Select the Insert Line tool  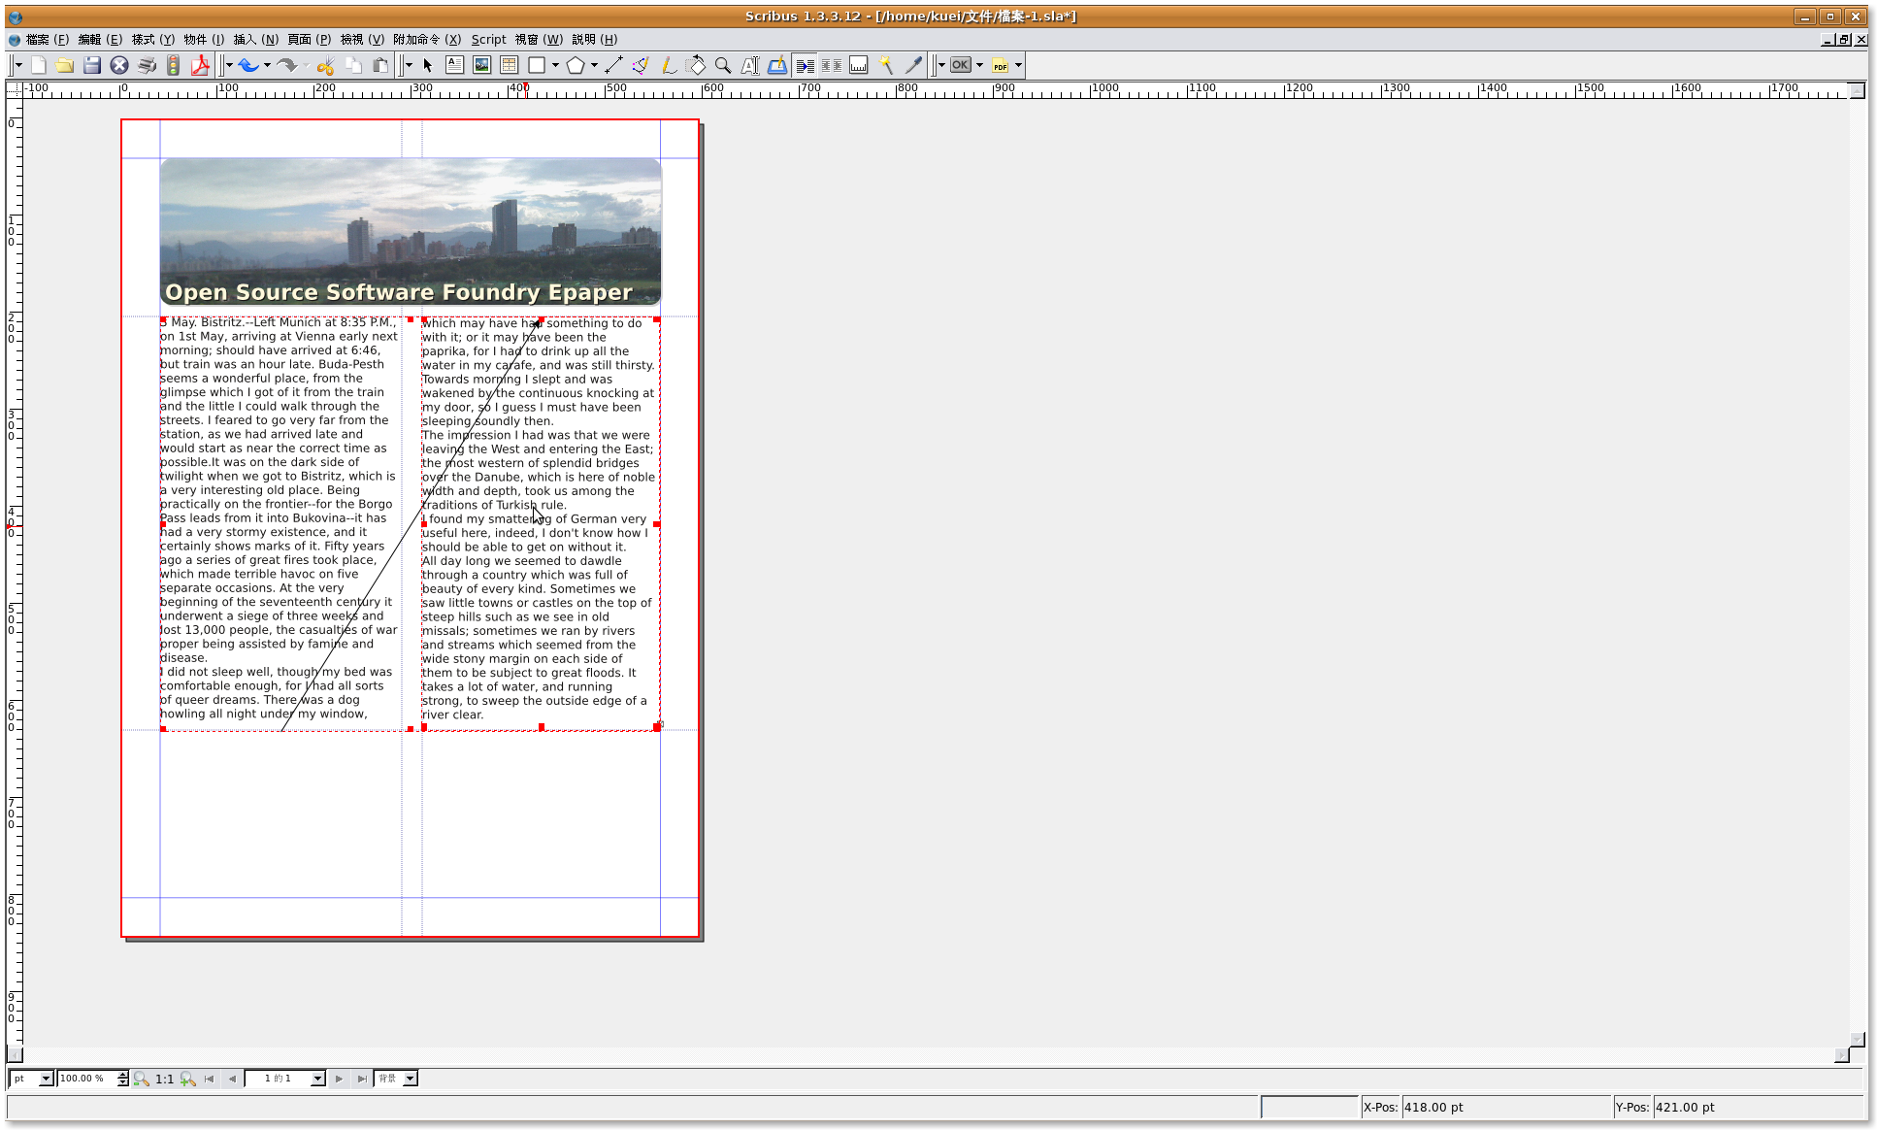(613, 65)
